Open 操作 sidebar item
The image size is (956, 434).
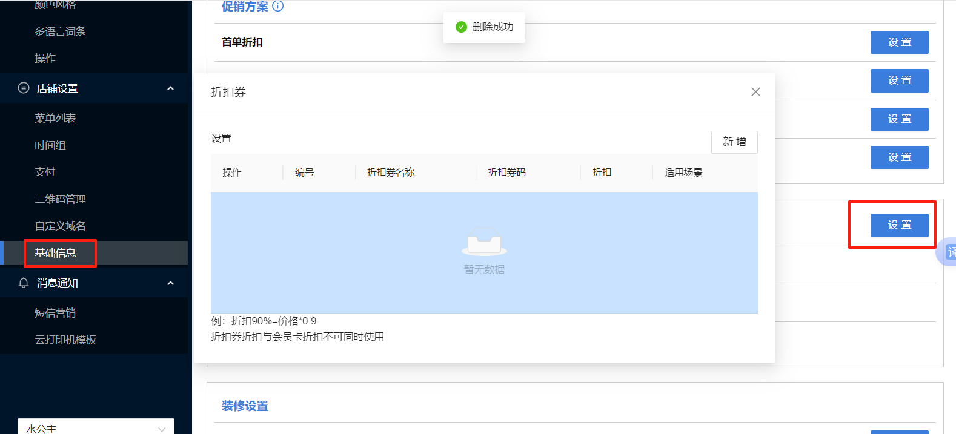45,58
